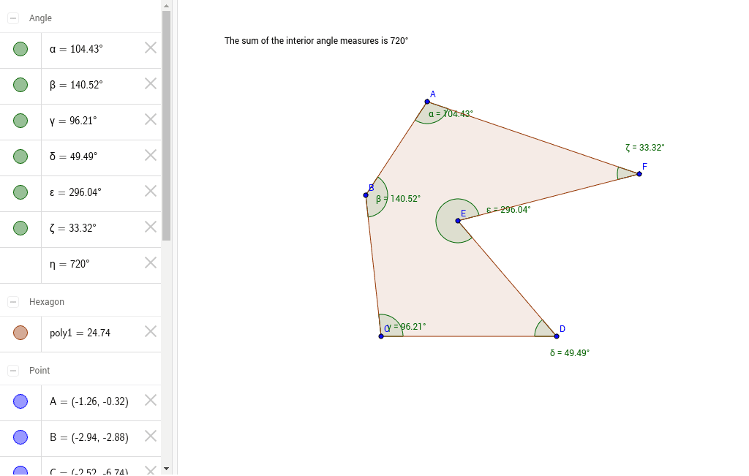Collapse the Point section

coord(12,371)
